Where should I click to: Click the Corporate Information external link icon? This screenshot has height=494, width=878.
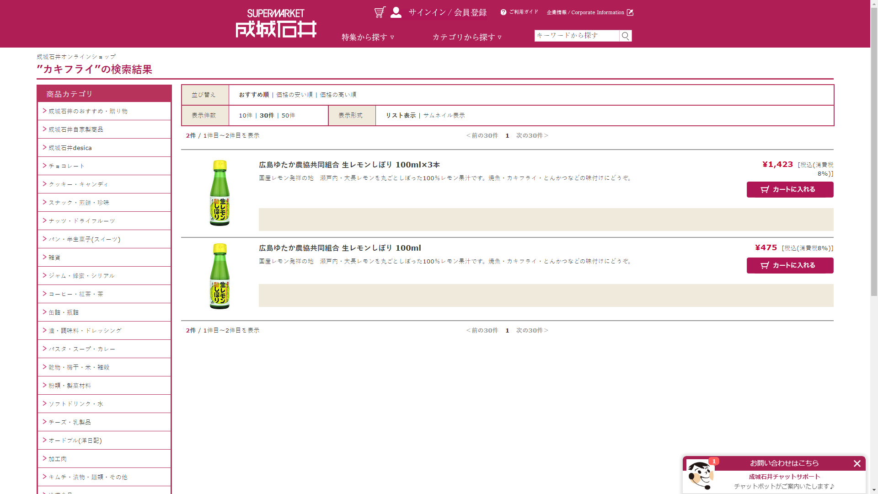click(630, 12)
